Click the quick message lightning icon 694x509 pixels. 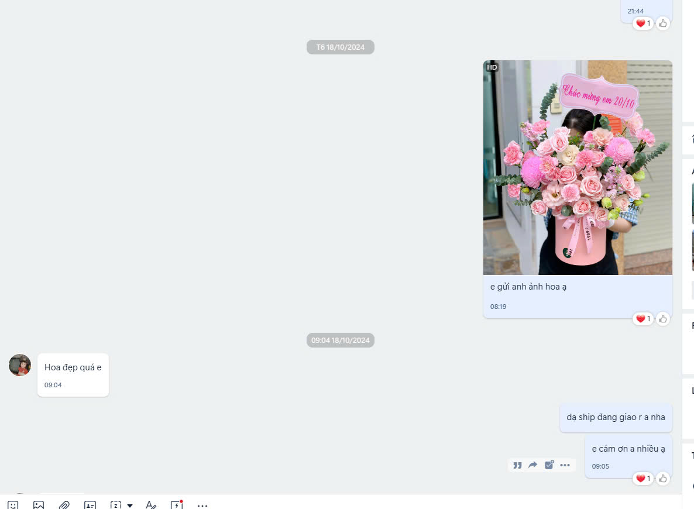tap(177, 505)
